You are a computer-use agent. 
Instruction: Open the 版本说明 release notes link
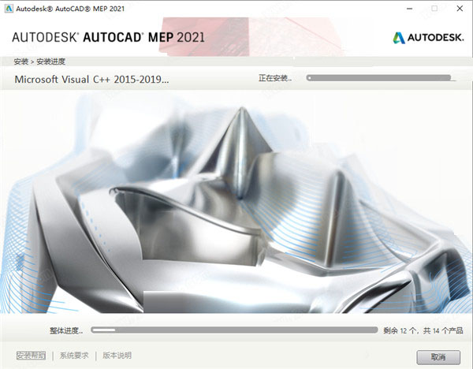(x=117, y=356)
